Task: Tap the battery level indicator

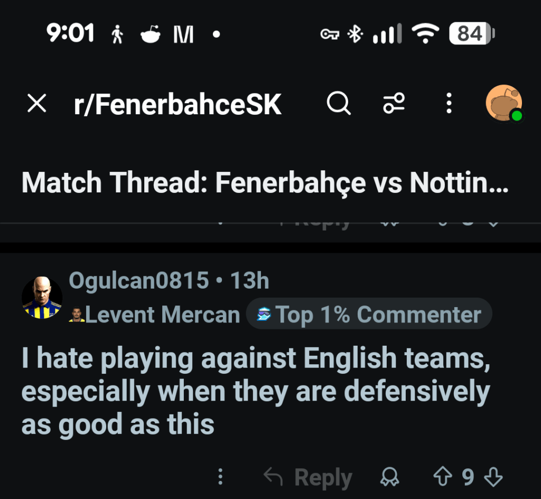Action: tap(470, 33)
